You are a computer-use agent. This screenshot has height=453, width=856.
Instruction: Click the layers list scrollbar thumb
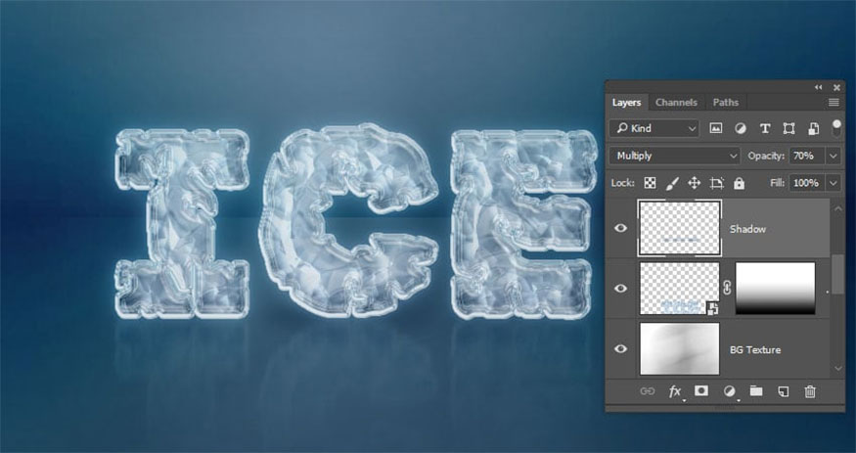(838, 276)
